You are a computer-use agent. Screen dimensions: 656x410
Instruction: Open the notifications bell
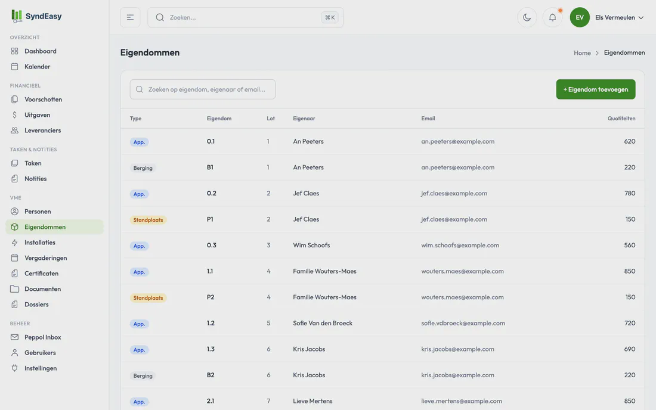pyautogui.click(x=552, y=17)
